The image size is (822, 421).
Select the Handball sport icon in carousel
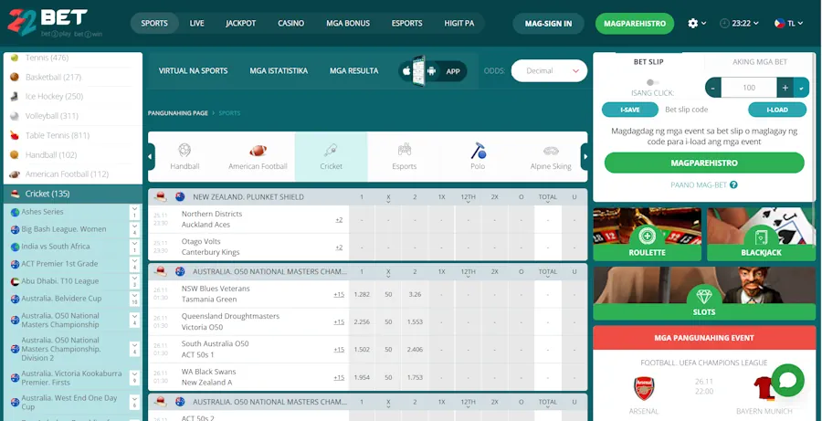click(184, 157)
